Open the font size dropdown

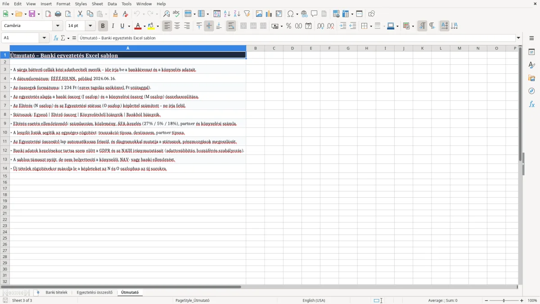(90, 26)
